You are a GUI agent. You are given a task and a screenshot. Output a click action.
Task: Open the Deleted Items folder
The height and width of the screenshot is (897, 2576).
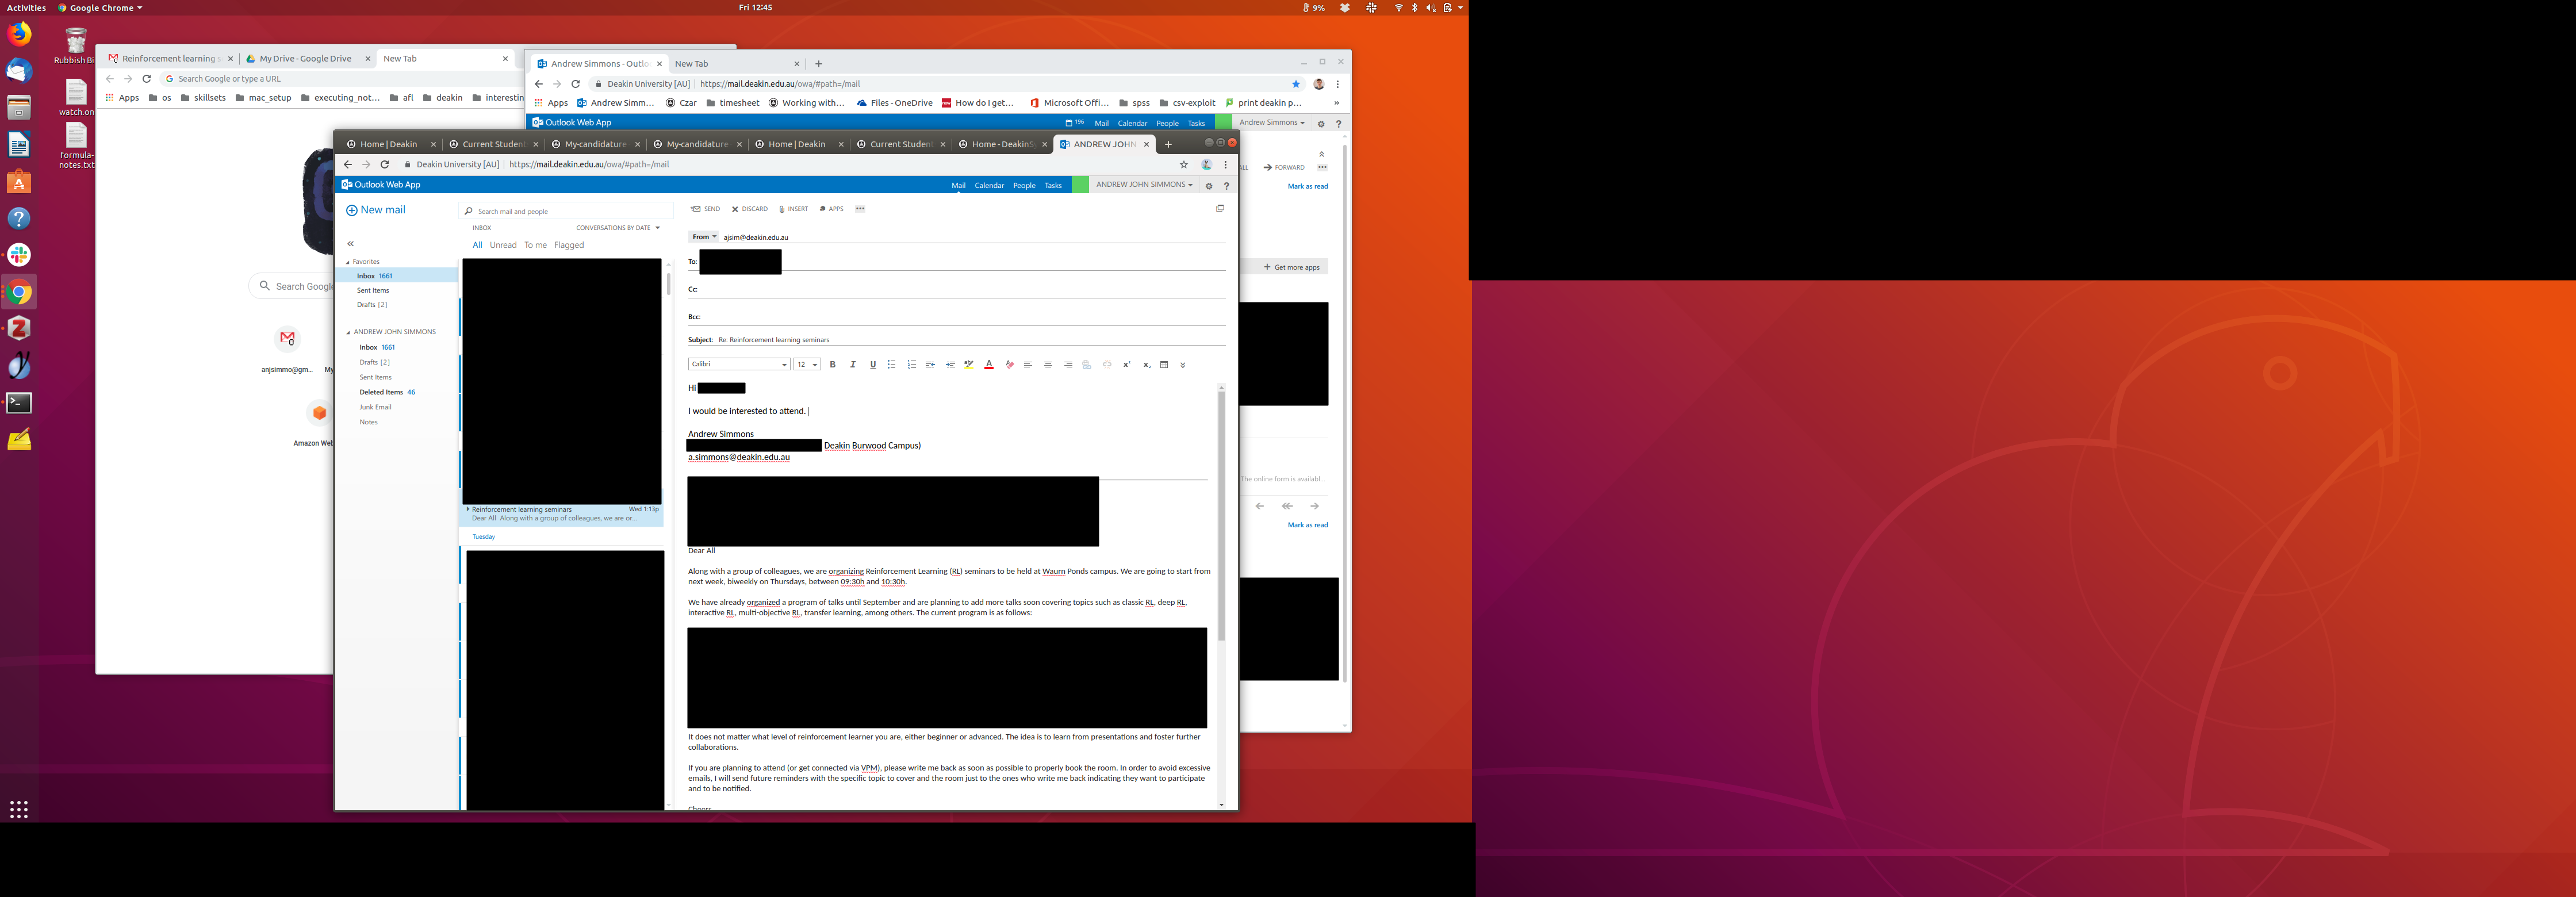pyautogui.click(x=381, y=392)
